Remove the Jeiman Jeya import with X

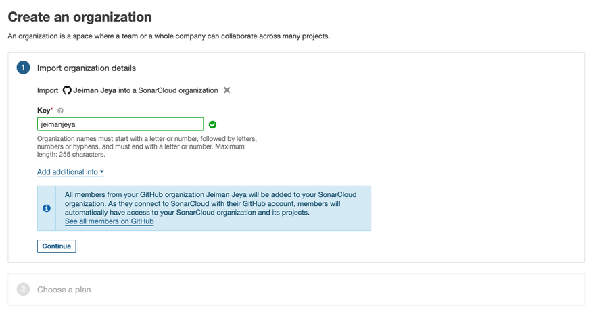tap(227, 90)
